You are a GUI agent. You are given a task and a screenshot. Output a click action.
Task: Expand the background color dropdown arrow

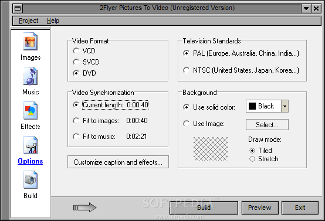tap(285, 106)
